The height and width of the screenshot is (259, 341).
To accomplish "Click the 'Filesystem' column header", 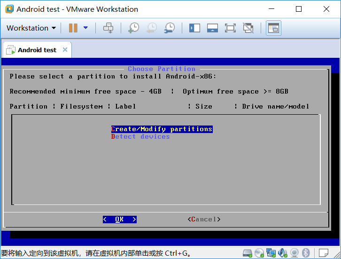I will pyautogui.click(x=81, y=106).
